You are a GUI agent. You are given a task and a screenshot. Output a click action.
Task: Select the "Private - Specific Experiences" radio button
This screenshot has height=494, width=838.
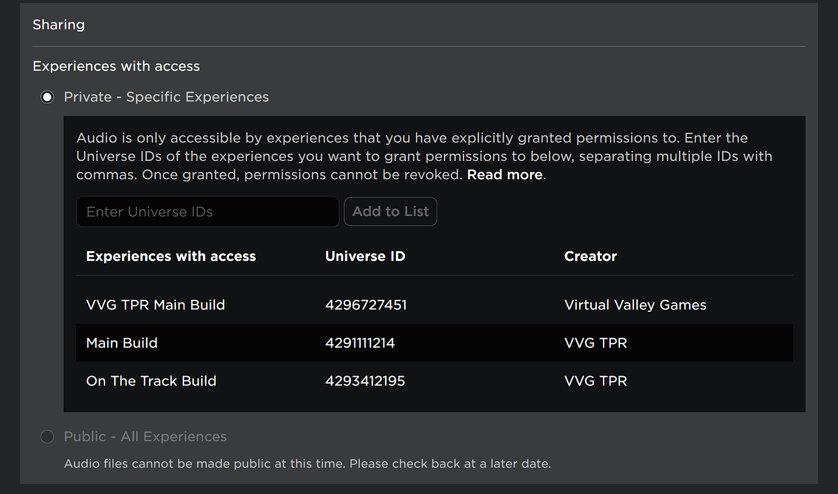coord(47,96)
